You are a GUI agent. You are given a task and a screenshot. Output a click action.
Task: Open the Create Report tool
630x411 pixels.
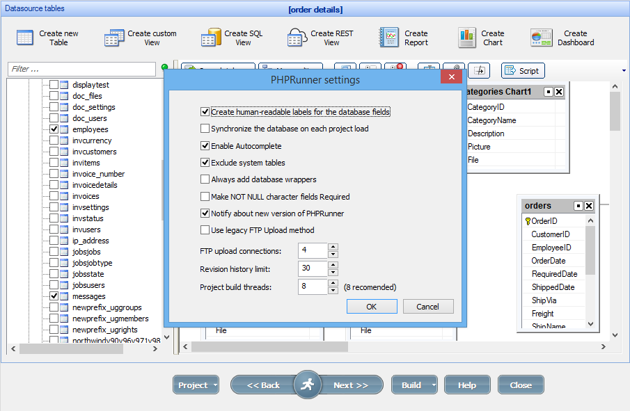tap(387, 38)
